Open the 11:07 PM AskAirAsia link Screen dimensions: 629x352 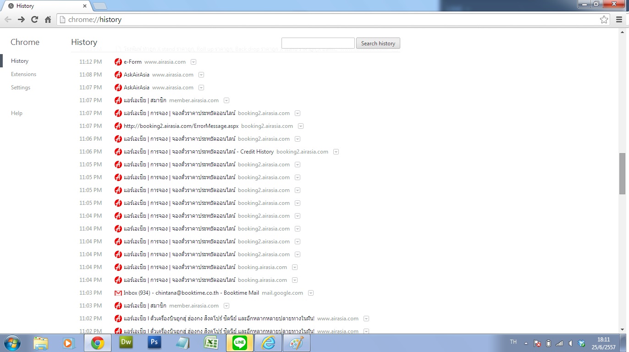[137, 88]
